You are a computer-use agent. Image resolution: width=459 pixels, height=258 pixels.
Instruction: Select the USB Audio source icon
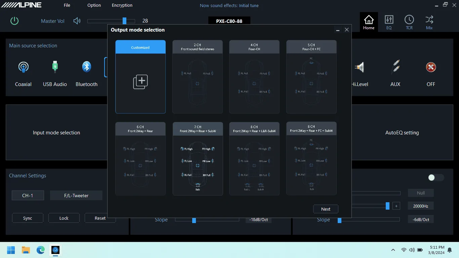[x=55, y=67]
